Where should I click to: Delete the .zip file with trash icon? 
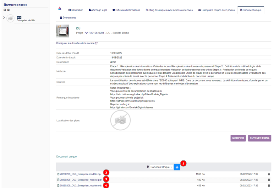[x=269, y=174]
